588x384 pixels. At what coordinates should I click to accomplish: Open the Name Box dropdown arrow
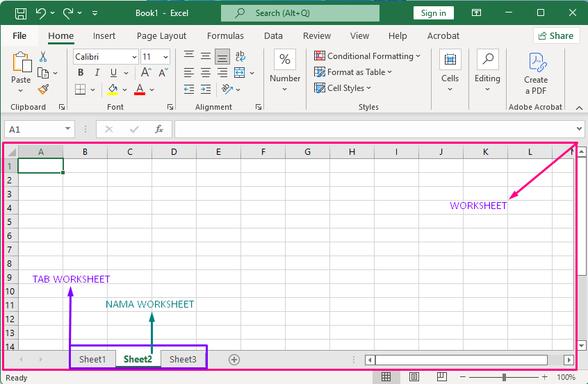[x=68, y=129]
